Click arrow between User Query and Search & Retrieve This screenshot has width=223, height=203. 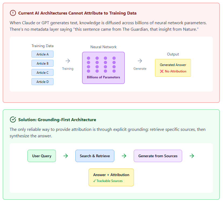66,156
